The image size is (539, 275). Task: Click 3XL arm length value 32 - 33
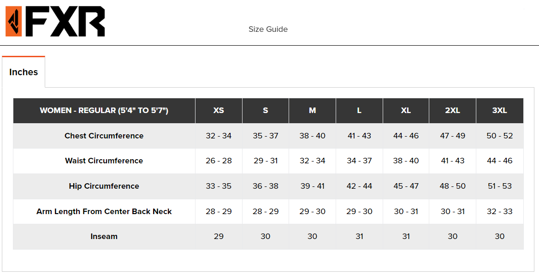click(499, 211)
